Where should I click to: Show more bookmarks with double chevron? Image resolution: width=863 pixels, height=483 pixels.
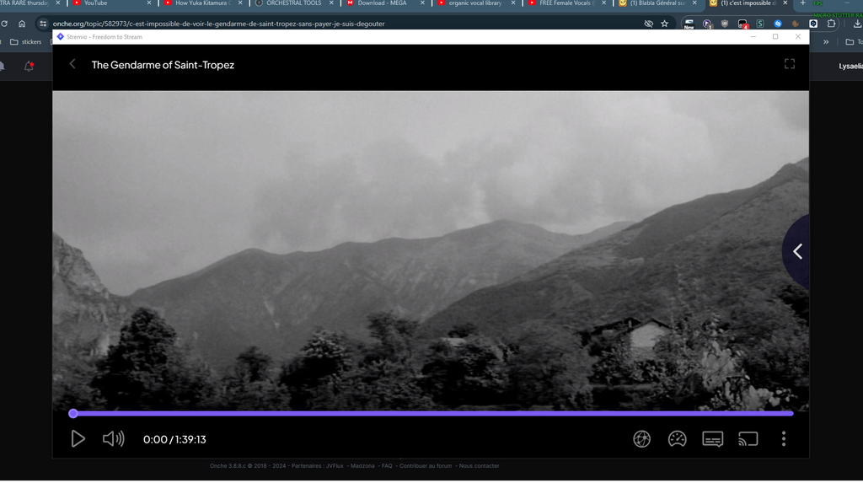coord(826,42)
